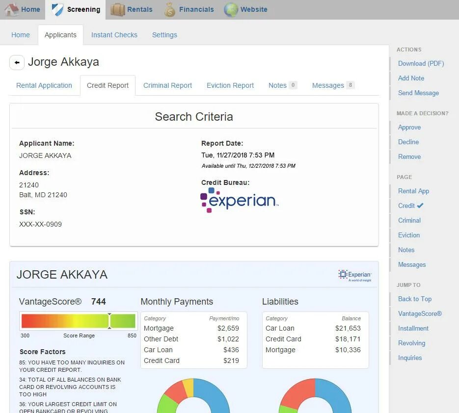Image resolution: width=459 pixels, height=413 pixels.
Task: Click the Other Debt payment $1,022
Action: [228, 339]
